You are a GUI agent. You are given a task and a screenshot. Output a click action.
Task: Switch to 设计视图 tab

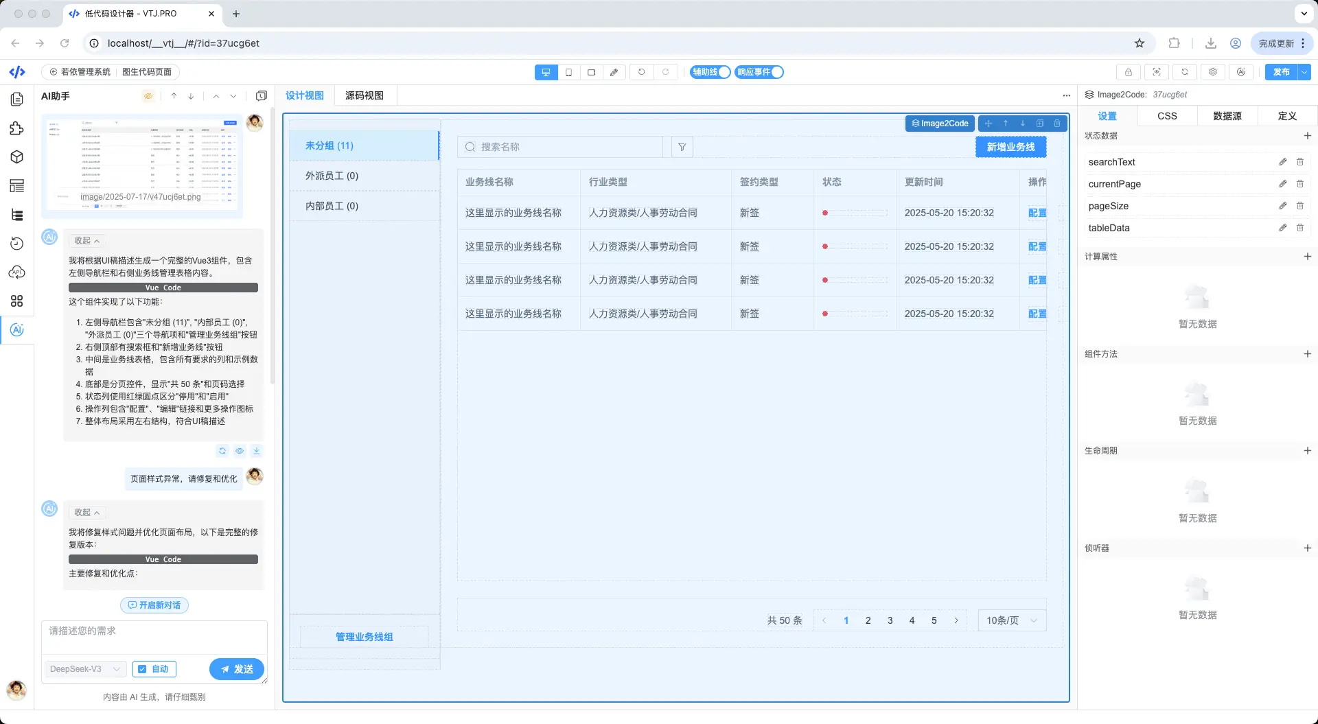click(305, 95)
